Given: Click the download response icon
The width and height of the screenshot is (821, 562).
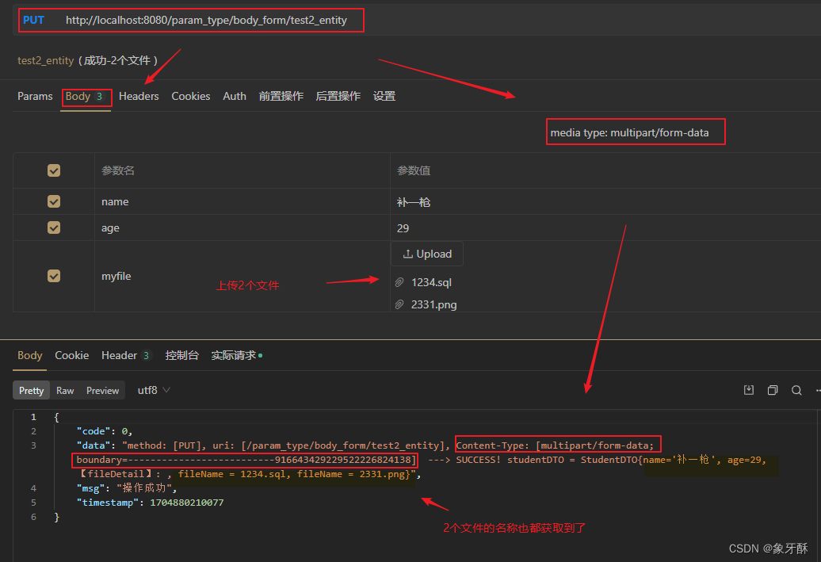Looking at the screenshot, I should point(749,390).
